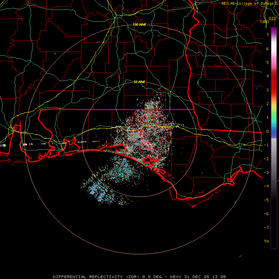Click the 1 value on color scale
The width and height of the screenshot is (279, 279).
268,117
